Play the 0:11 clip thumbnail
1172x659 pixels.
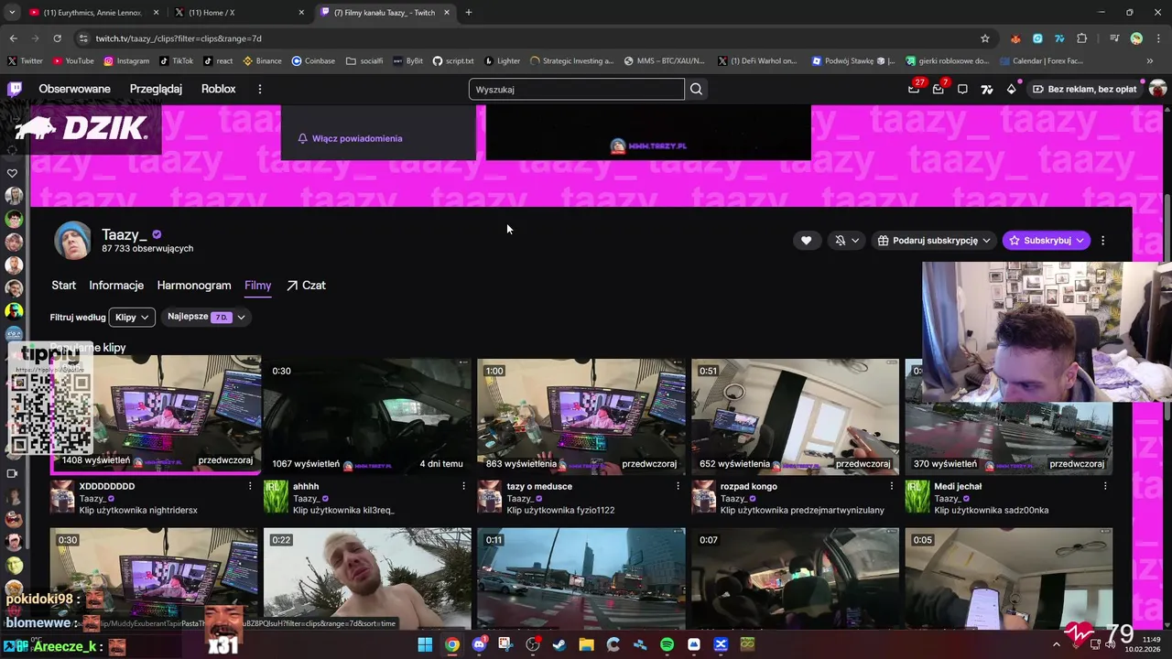pos(581,578)
